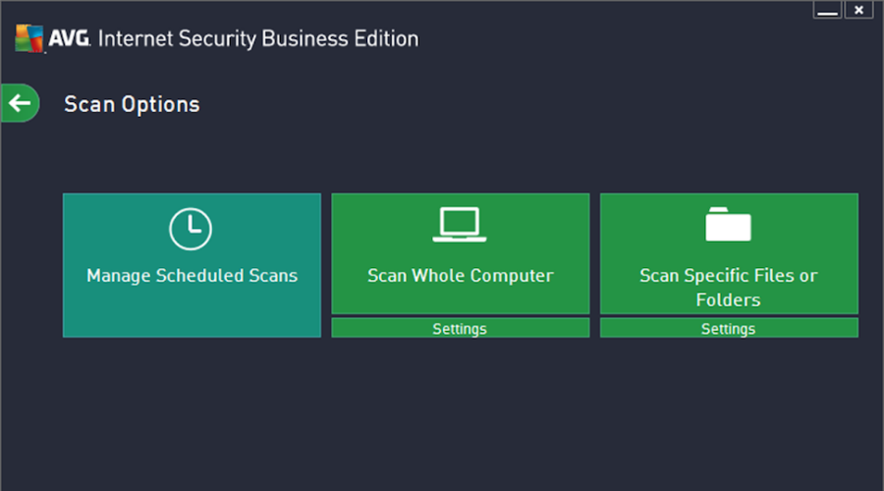
Task: Click the laptop icon to scan computer
Action: 460,224
